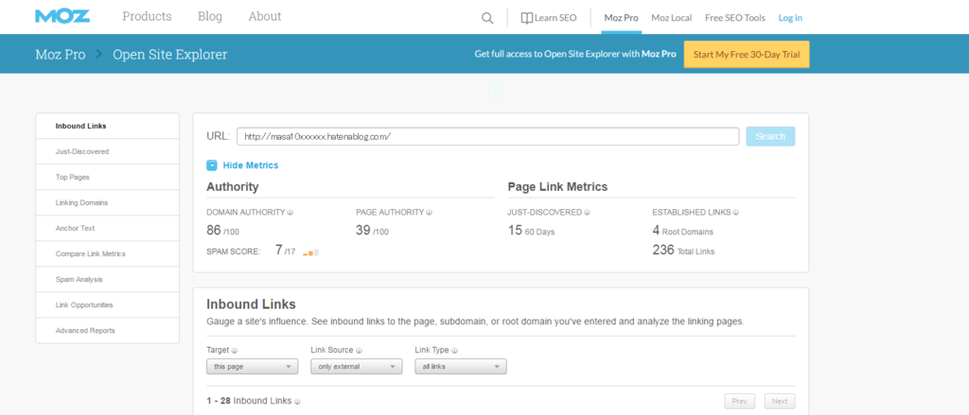Image resolution: width=969 pixels, height=415 pixels.
Task: Click Start My Free 30-Day Trial button
Action: point(747,54)
